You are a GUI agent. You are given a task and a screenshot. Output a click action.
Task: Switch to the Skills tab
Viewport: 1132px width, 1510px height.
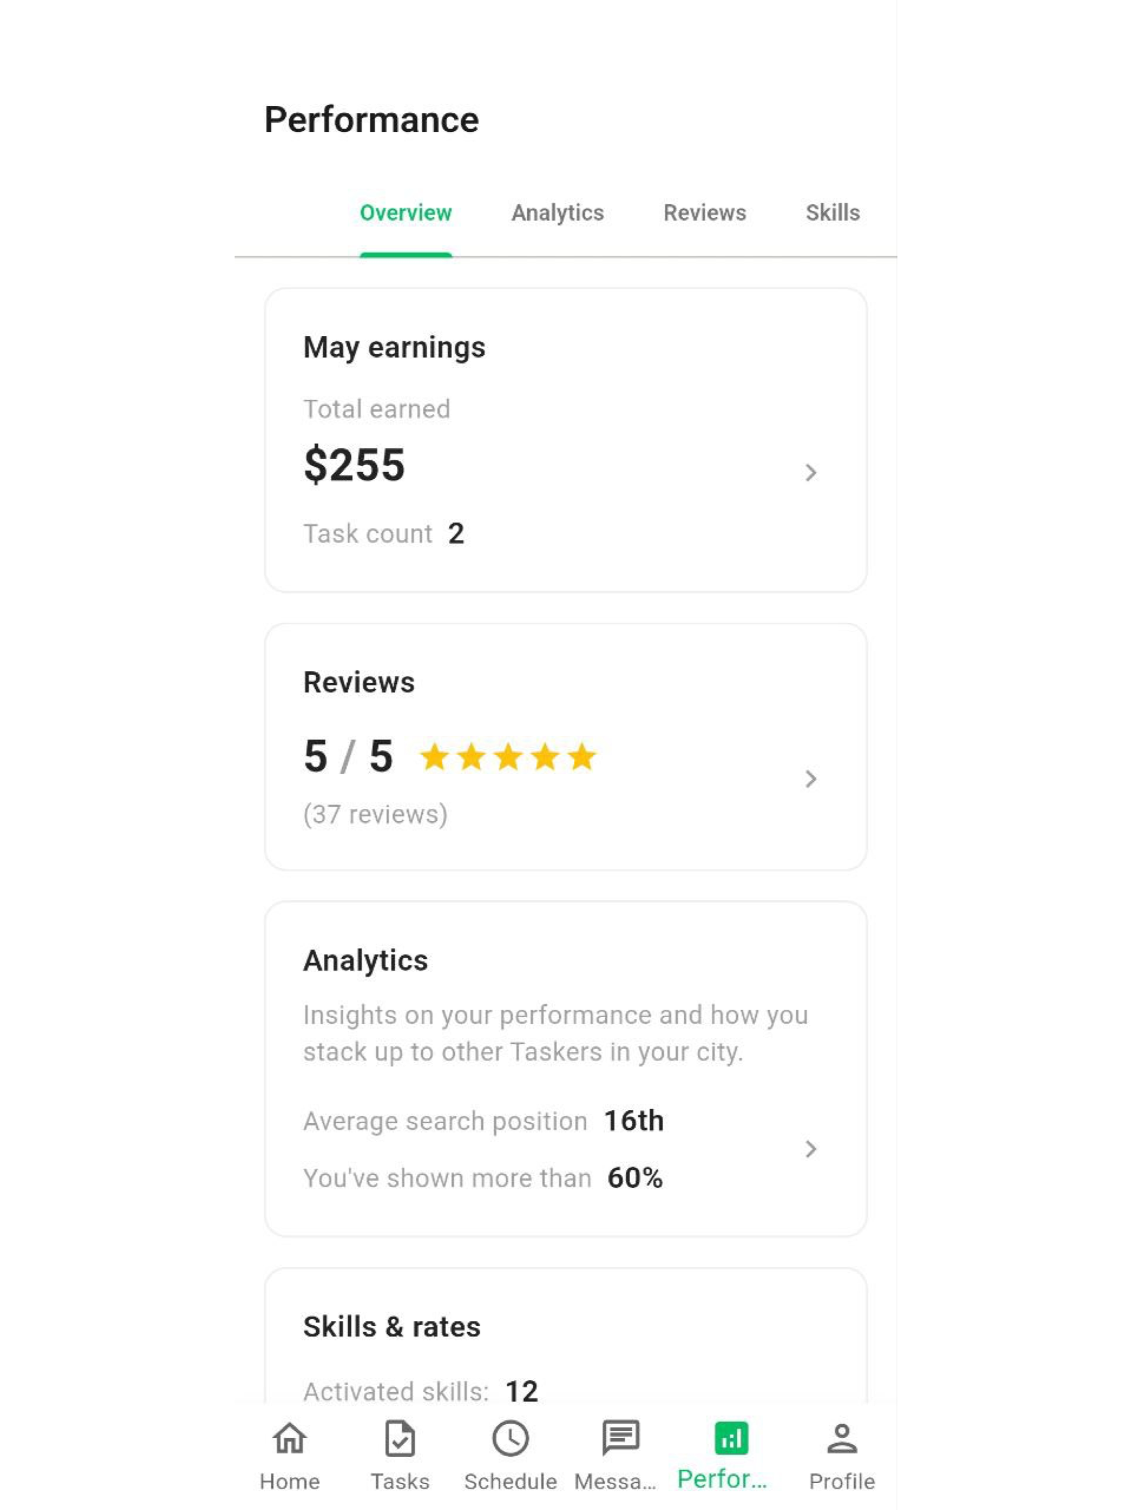[832, 213]
